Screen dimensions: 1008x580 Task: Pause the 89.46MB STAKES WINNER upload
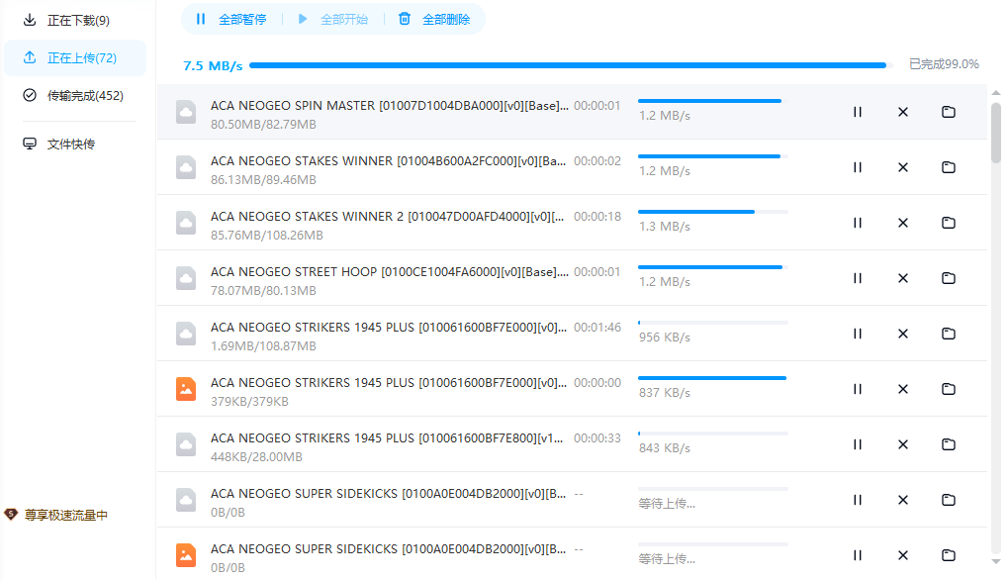(857, 167)
